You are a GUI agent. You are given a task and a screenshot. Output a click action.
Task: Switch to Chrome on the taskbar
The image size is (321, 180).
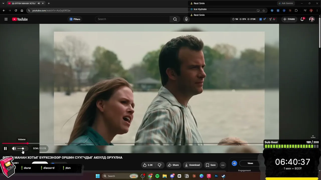tap(150, 176)
